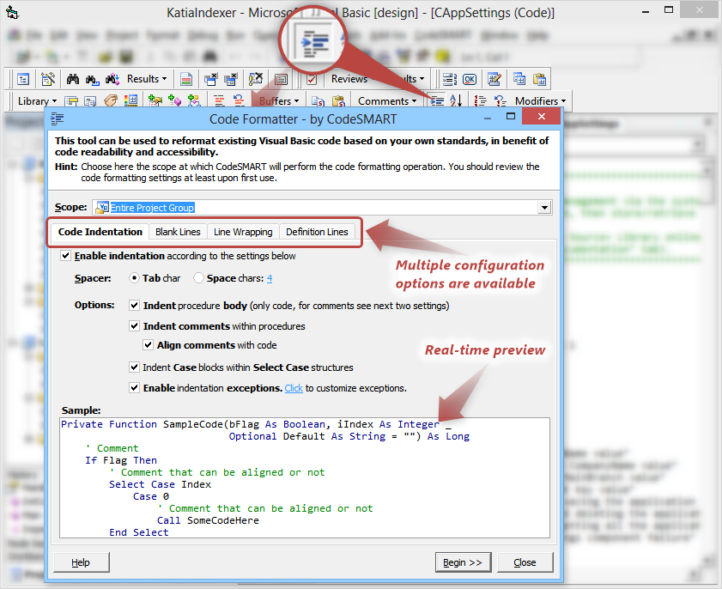Viewport: 722px width, 589px height.
Task: Select Space chars spacer option
Action: tap(198, 278)
